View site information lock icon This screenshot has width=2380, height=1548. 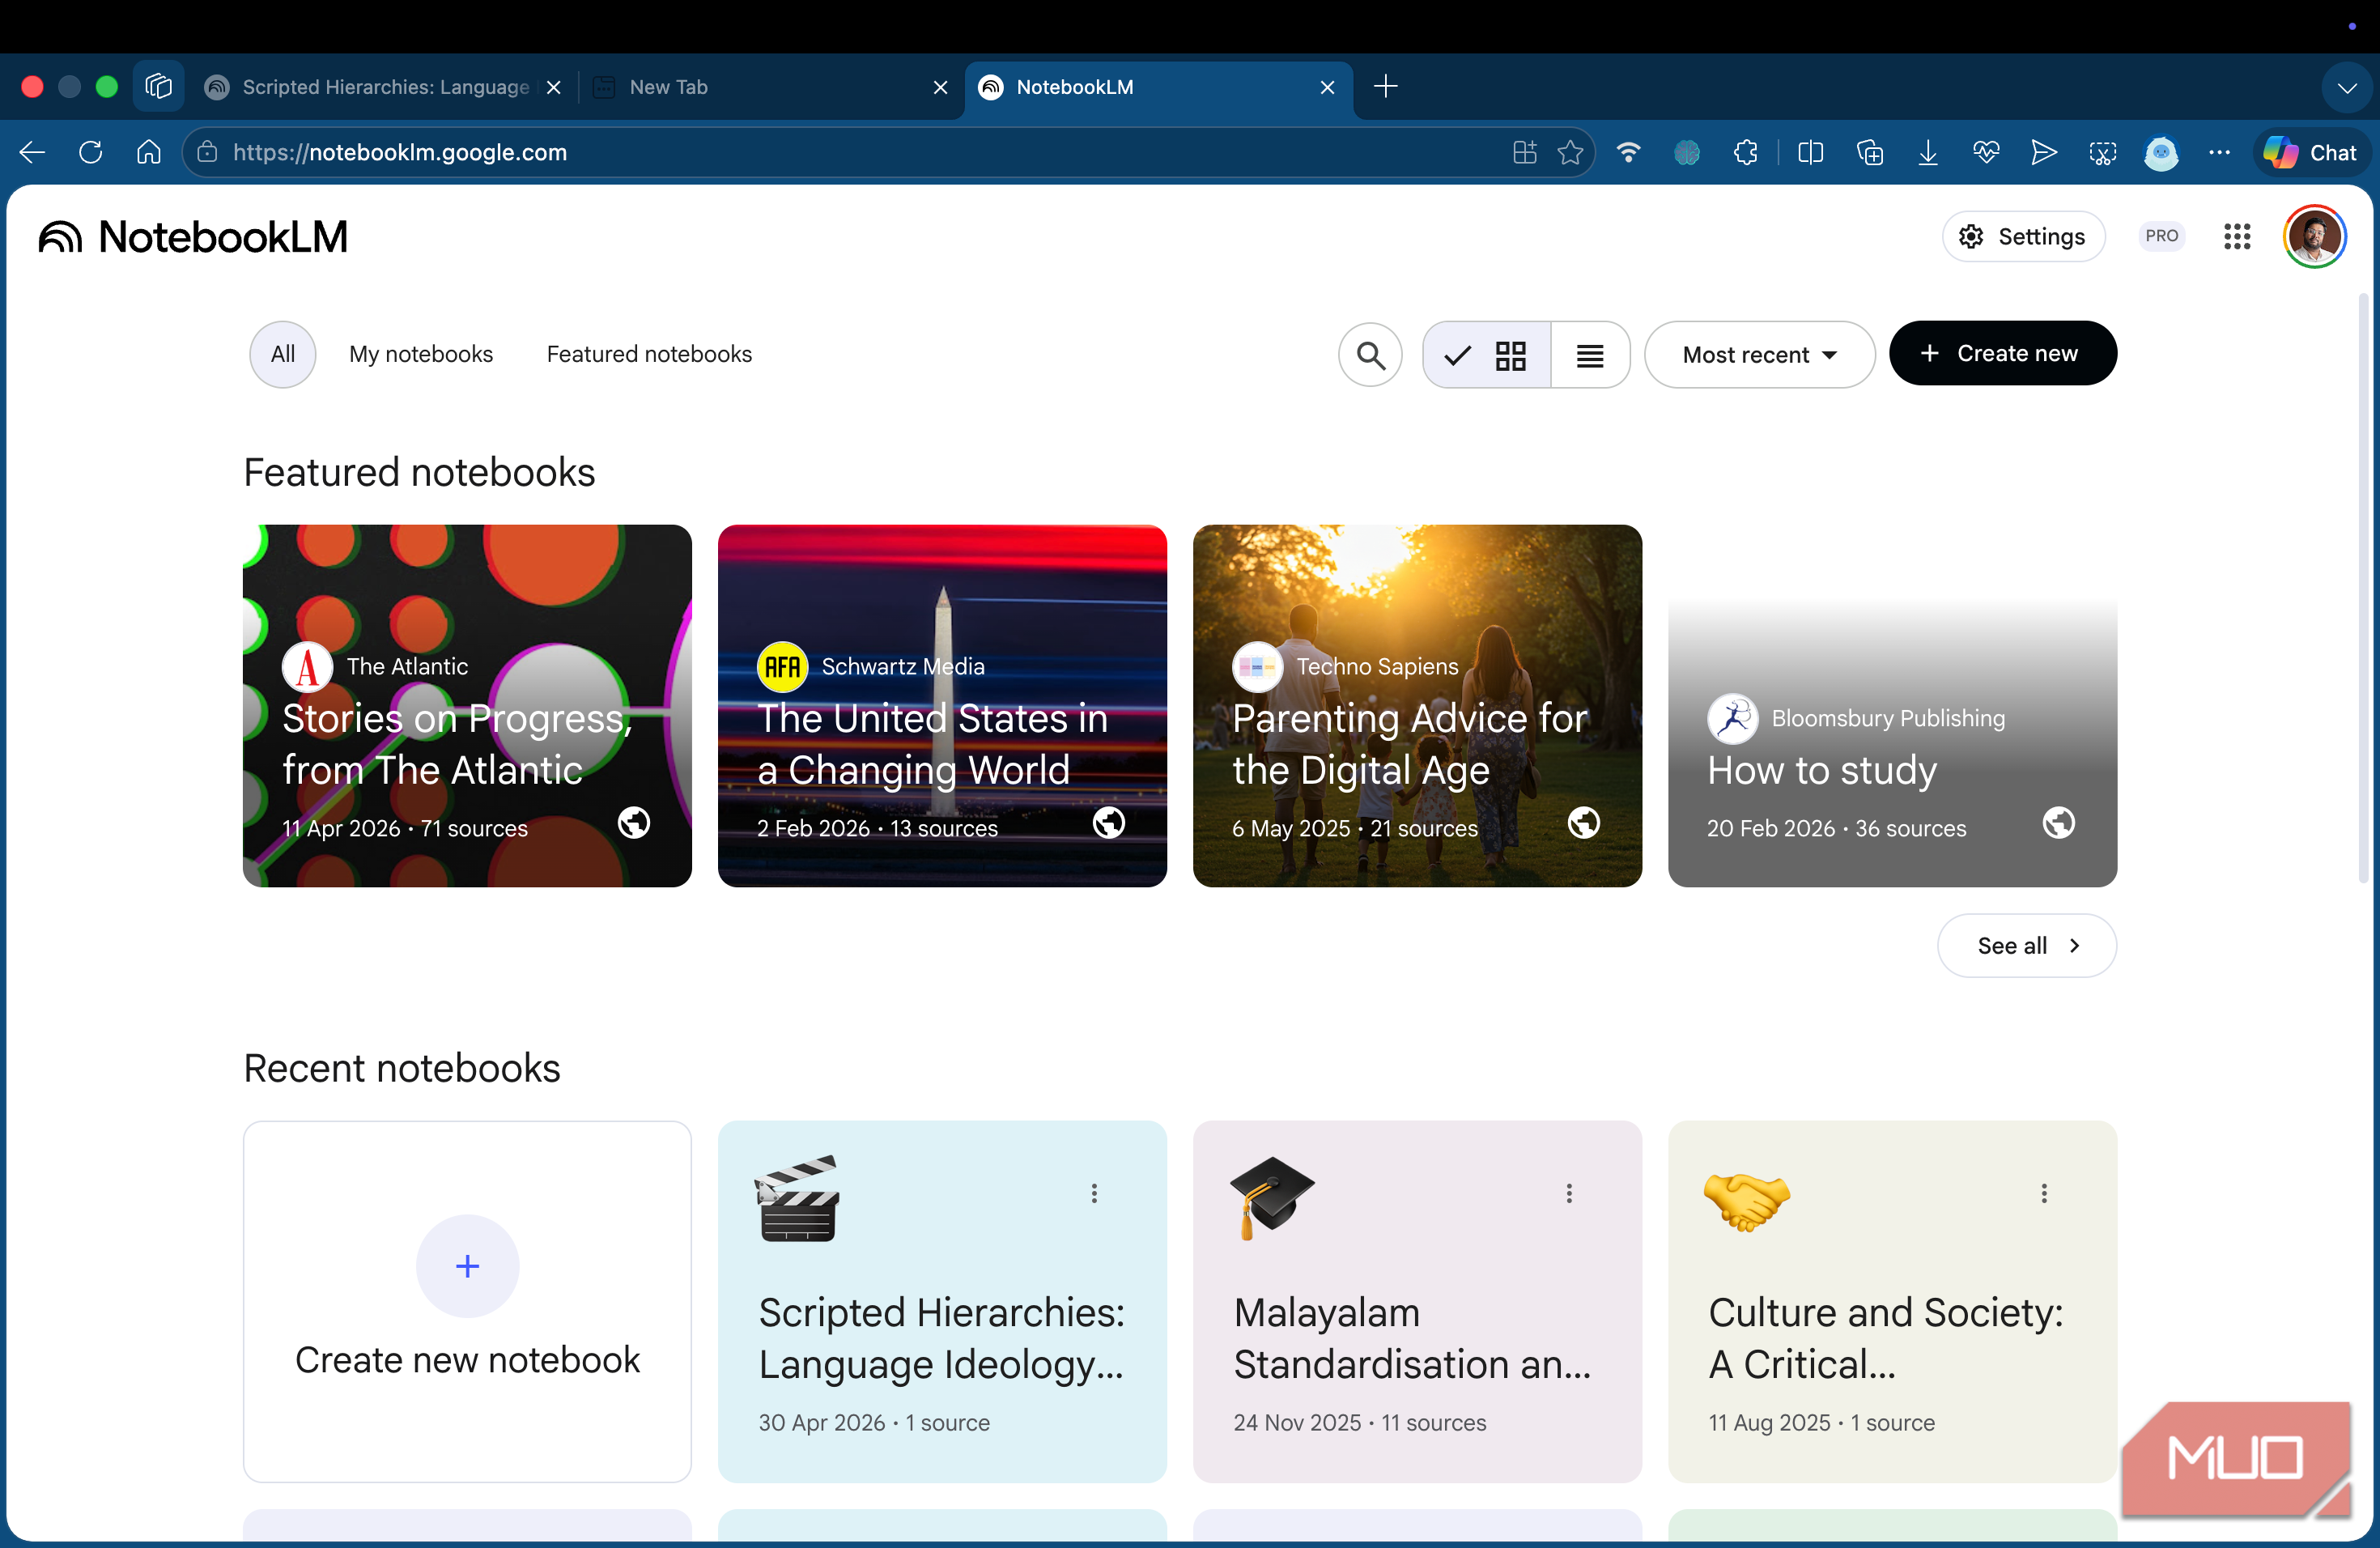pyautogui.click(x=207, y=152)
